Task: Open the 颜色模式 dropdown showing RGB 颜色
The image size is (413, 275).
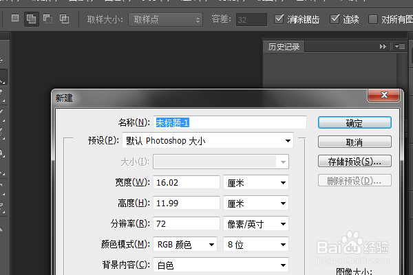Action: 185,244
